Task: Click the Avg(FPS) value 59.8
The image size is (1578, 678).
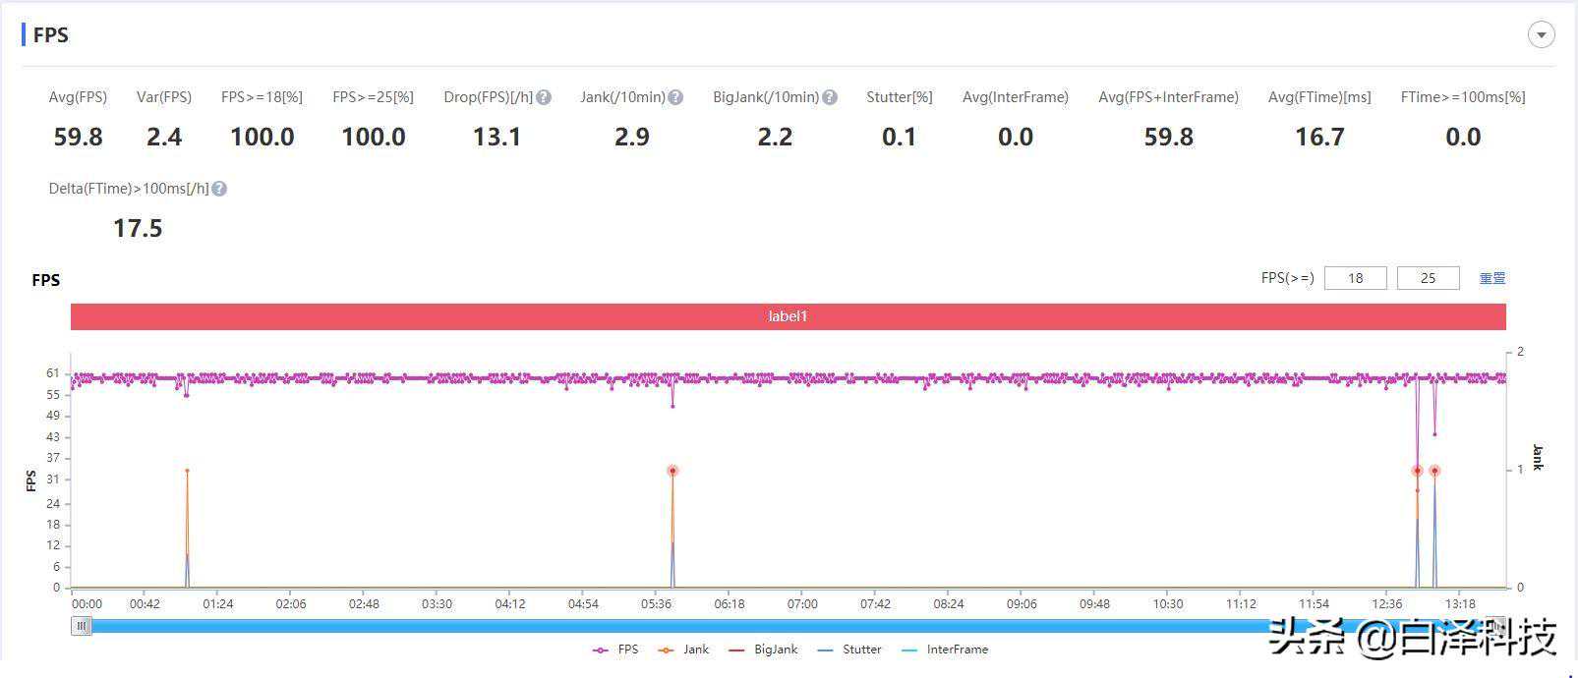Action: click(78, 137)
